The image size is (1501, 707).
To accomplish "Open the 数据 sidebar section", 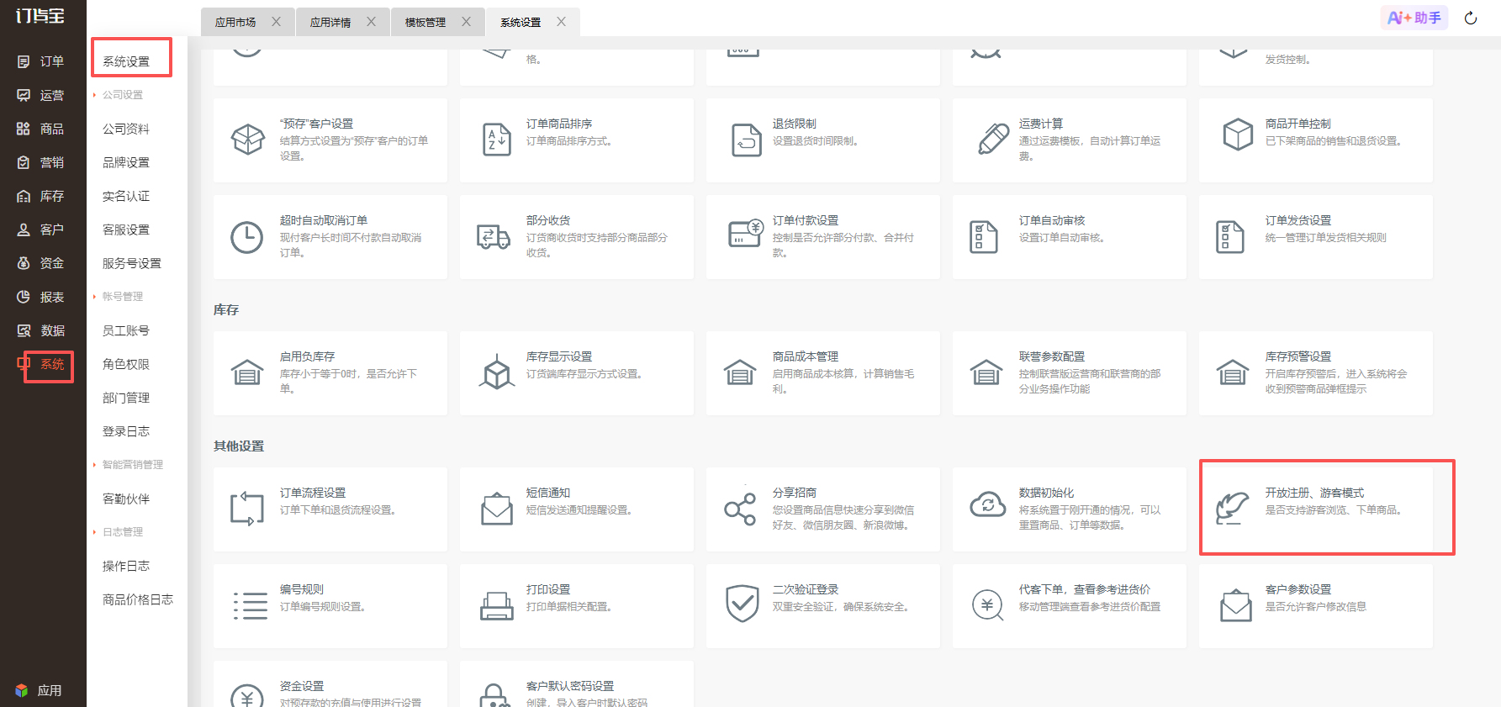I will [x=40, y=330].
